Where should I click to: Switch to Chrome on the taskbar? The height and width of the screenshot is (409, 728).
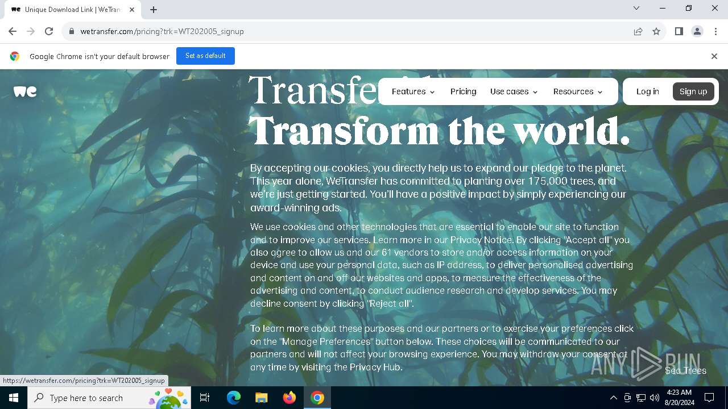point(317,398)
